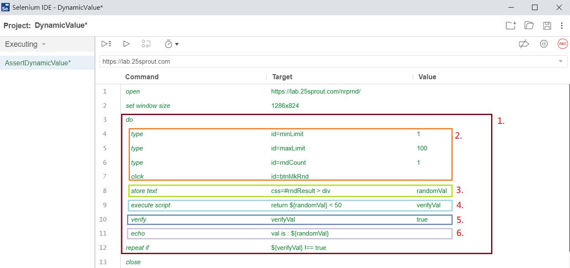The height and width of the screenshot is (268, 570).
Task: Open the base URL dropdown arrow
Action: pos(561,62)
